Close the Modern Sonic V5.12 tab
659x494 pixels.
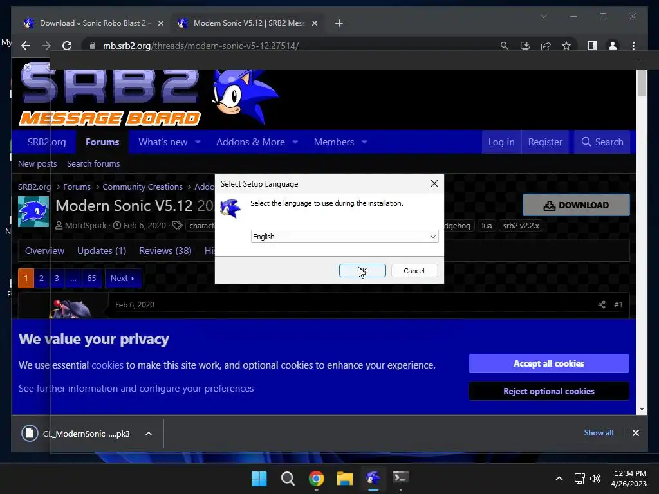pos(314,23)
